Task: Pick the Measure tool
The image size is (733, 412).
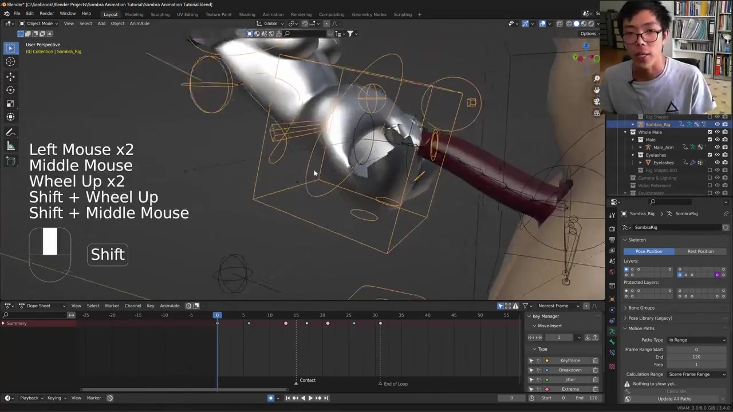Action: (x=10, y=146)
